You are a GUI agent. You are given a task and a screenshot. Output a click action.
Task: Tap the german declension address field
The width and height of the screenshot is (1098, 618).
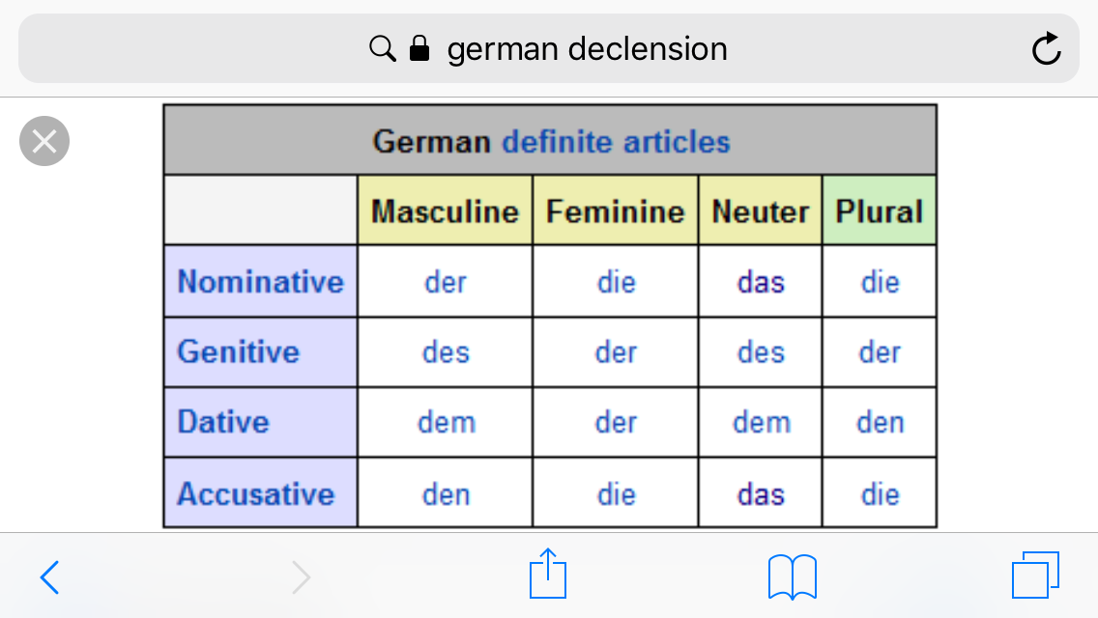pos(548,48)
